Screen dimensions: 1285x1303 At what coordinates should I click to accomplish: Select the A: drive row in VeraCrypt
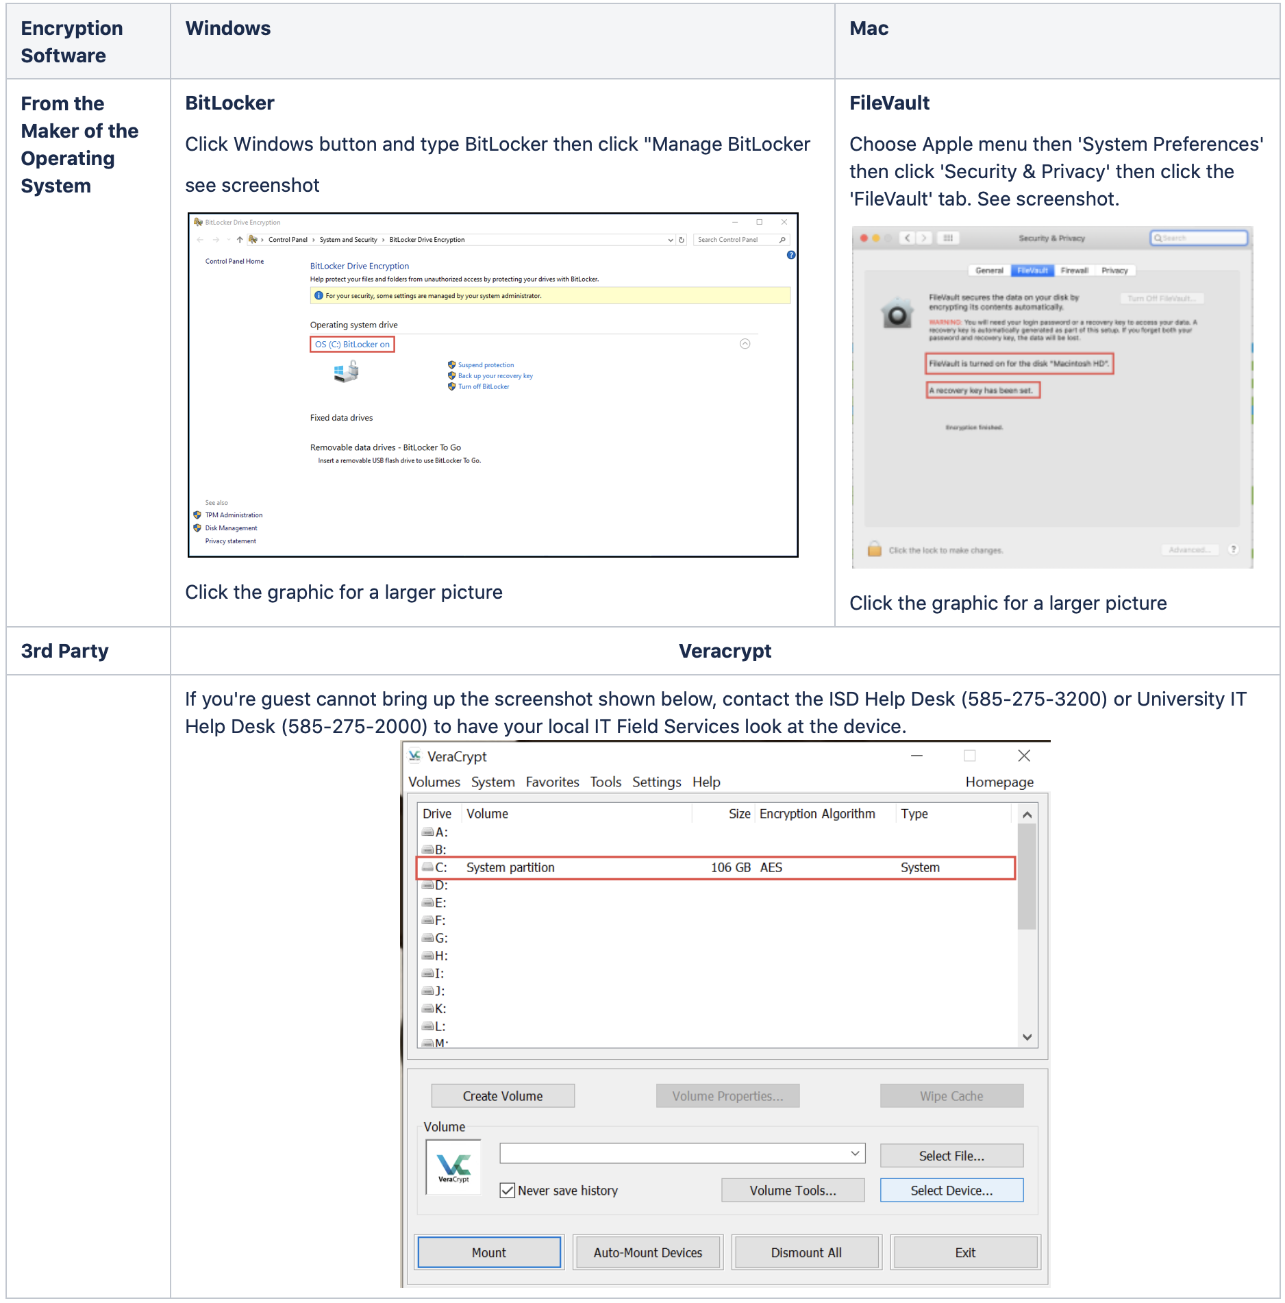(x=716, y=832)
